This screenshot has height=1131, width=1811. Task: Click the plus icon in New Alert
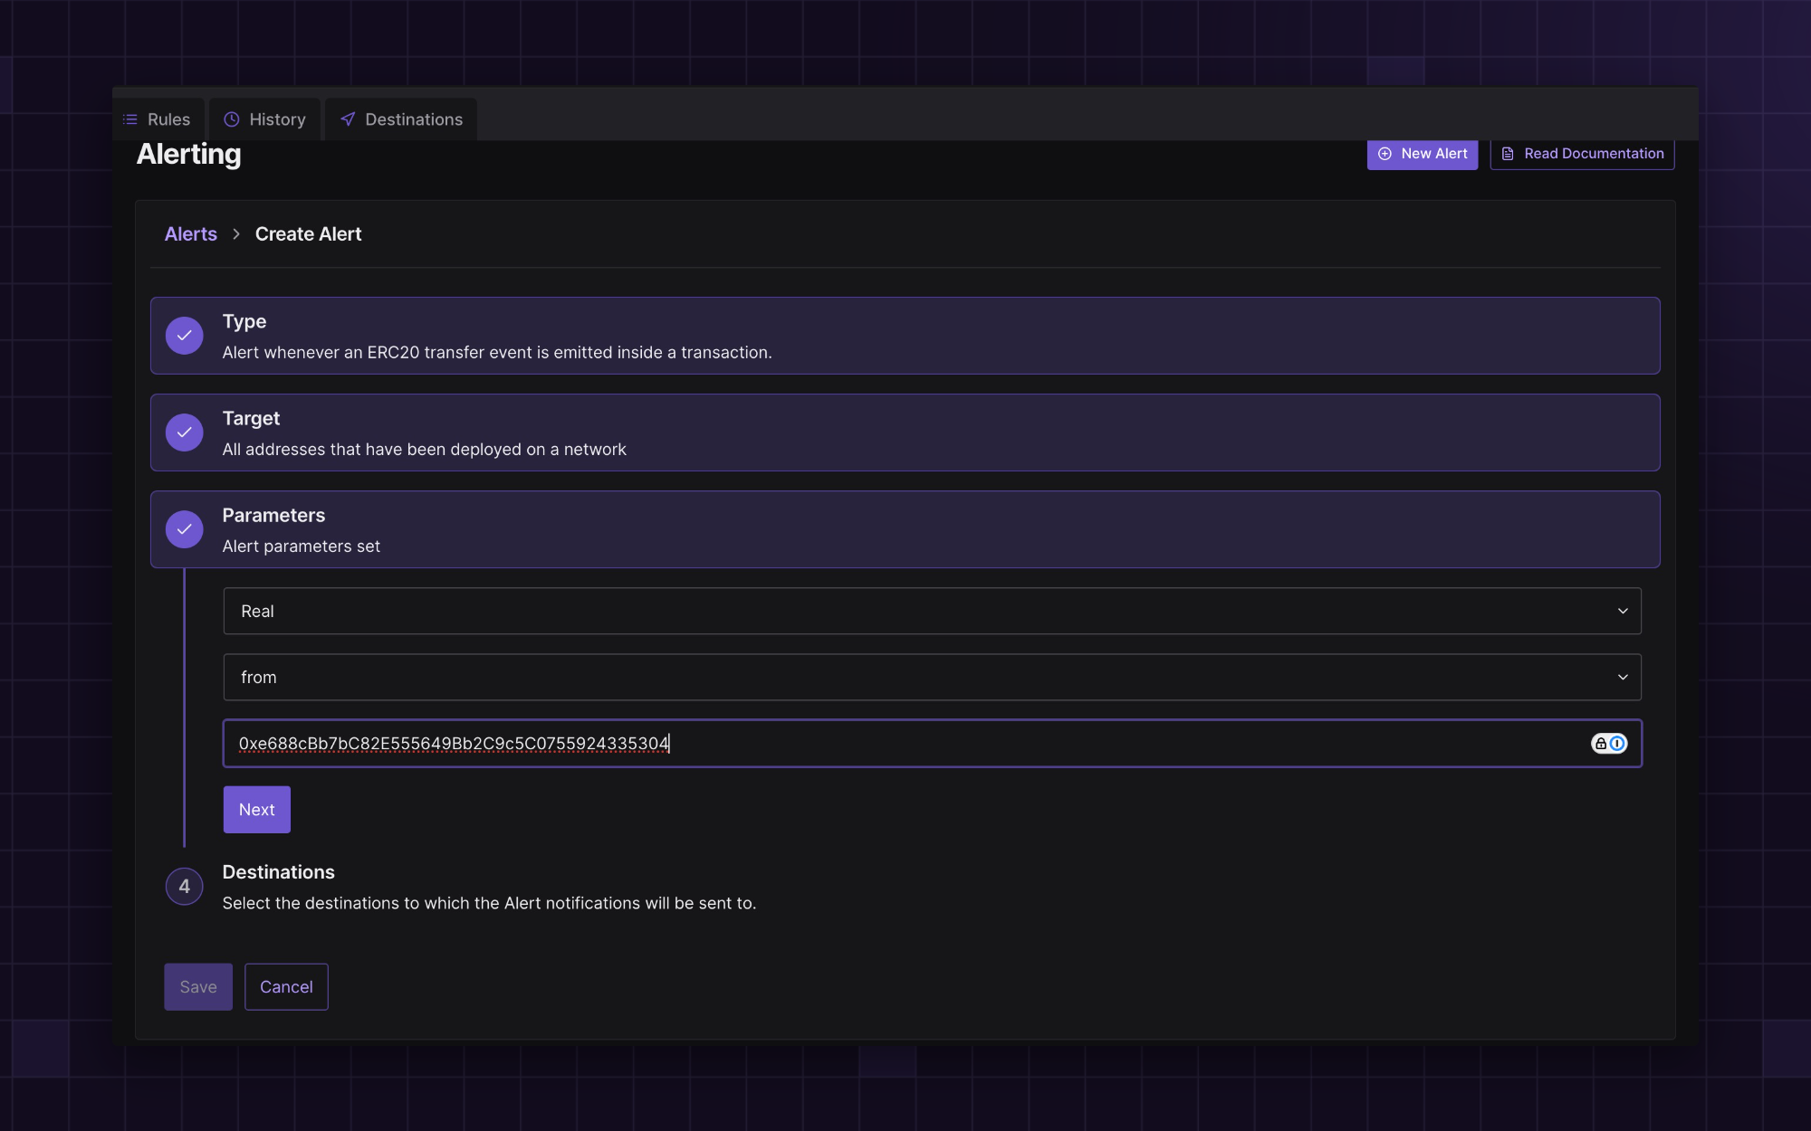[1385, 154]
